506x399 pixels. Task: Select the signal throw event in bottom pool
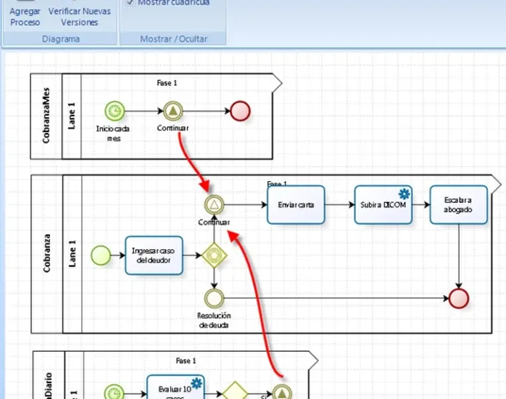click(x=282, y=392)
